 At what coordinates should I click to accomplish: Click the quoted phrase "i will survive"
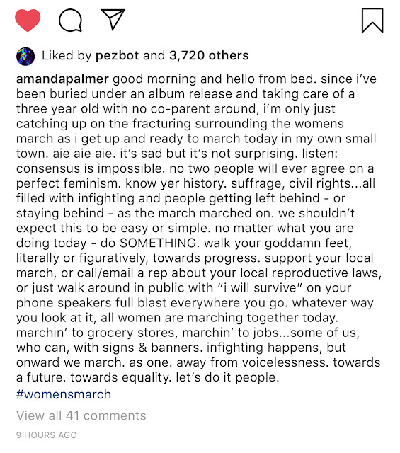(260, 288)
